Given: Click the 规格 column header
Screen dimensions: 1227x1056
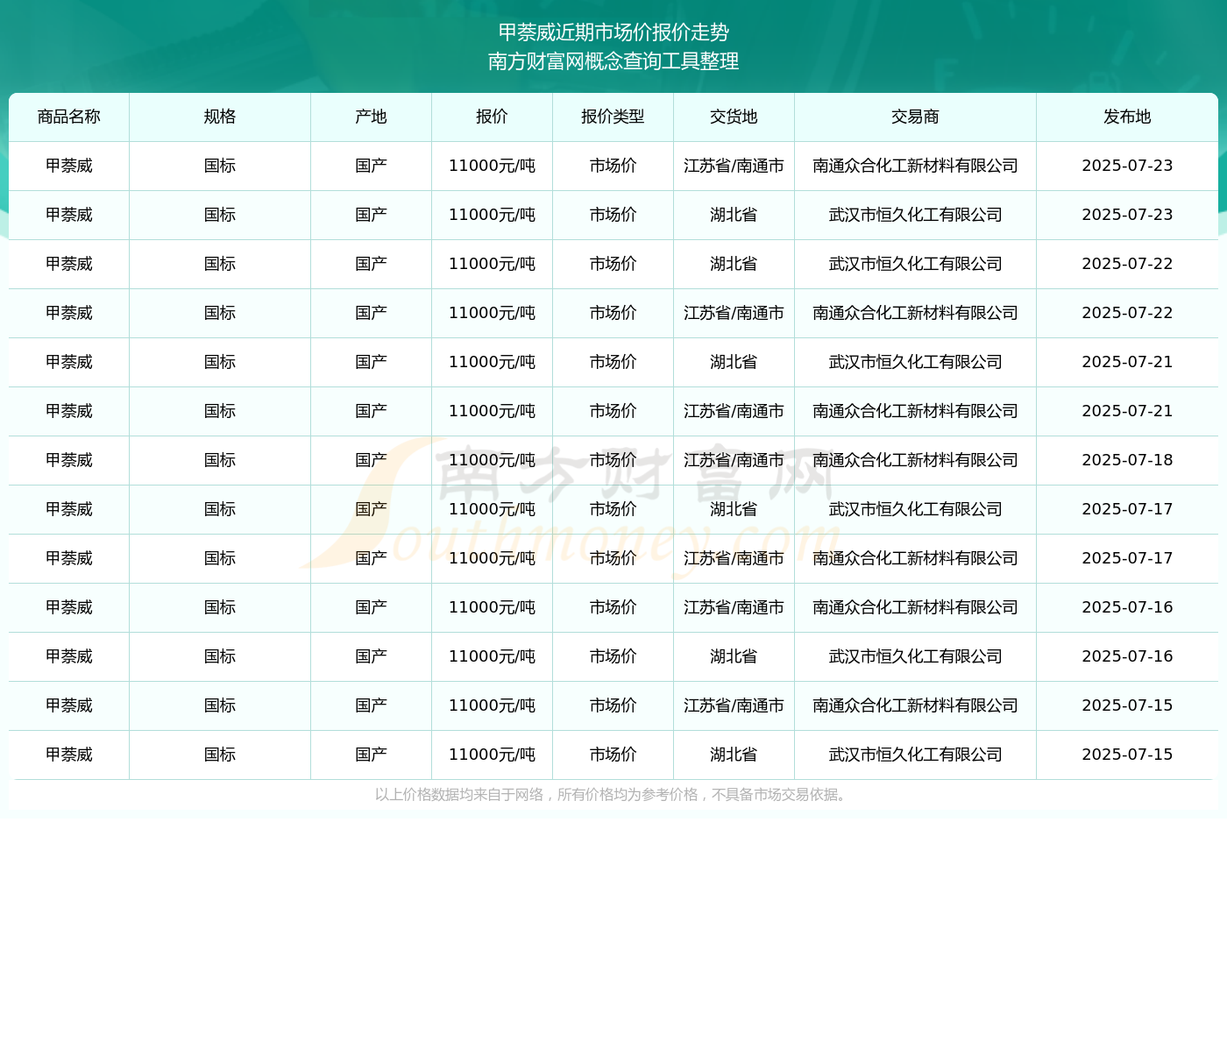Looking at the screenshot, I should [220, 117].
